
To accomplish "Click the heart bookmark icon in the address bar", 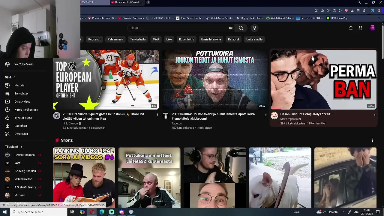I will (x=346, y=10).
